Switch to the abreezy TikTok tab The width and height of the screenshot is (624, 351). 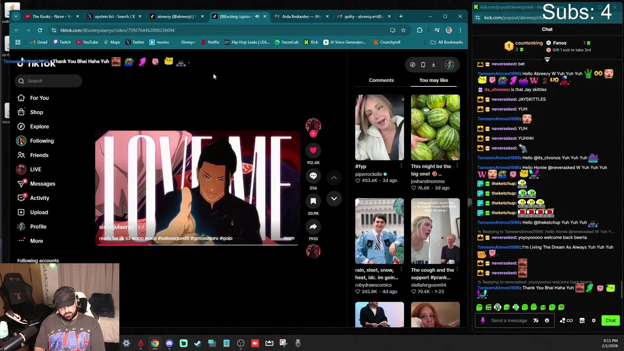pos(176,17)
